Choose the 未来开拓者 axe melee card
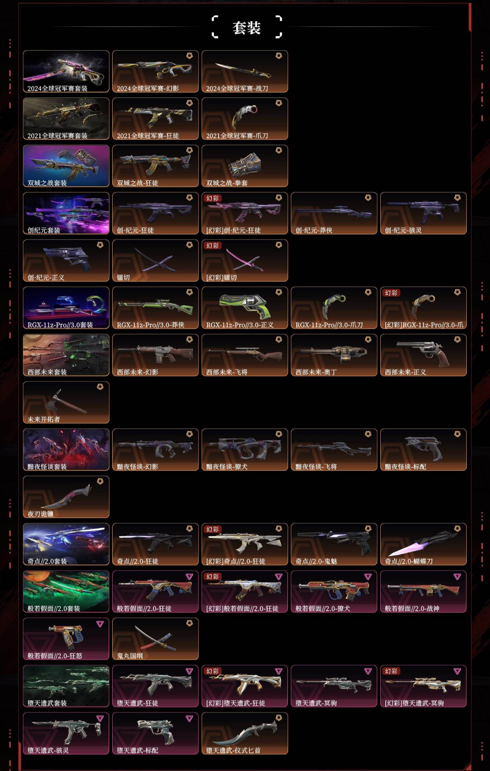 pos(66,402)
